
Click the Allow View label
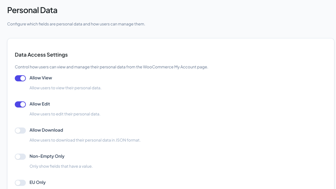[x=41, y=78]
